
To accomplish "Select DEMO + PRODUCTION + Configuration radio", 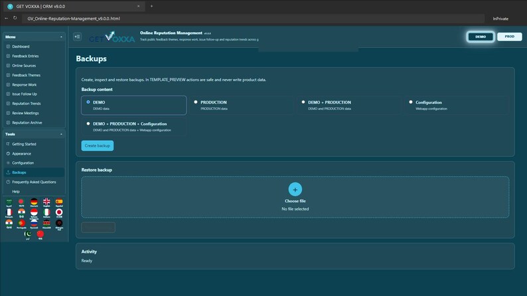I will coord(88,123).
